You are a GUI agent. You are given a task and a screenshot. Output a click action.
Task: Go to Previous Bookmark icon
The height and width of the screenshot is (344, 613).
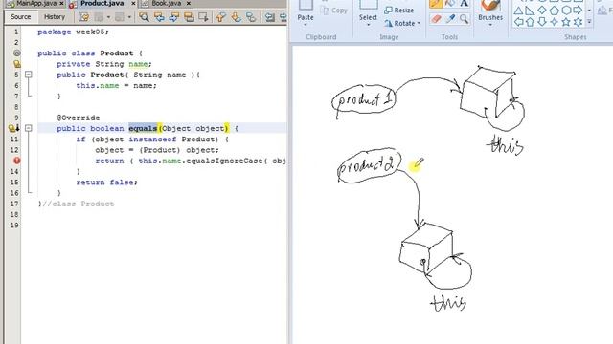221,17
